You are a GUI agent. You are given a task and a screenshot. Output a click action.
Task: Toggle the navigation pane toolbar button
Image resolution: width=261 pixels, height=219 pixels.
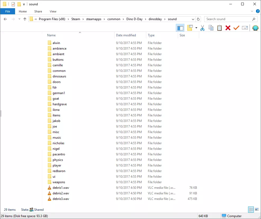point(180,28)
